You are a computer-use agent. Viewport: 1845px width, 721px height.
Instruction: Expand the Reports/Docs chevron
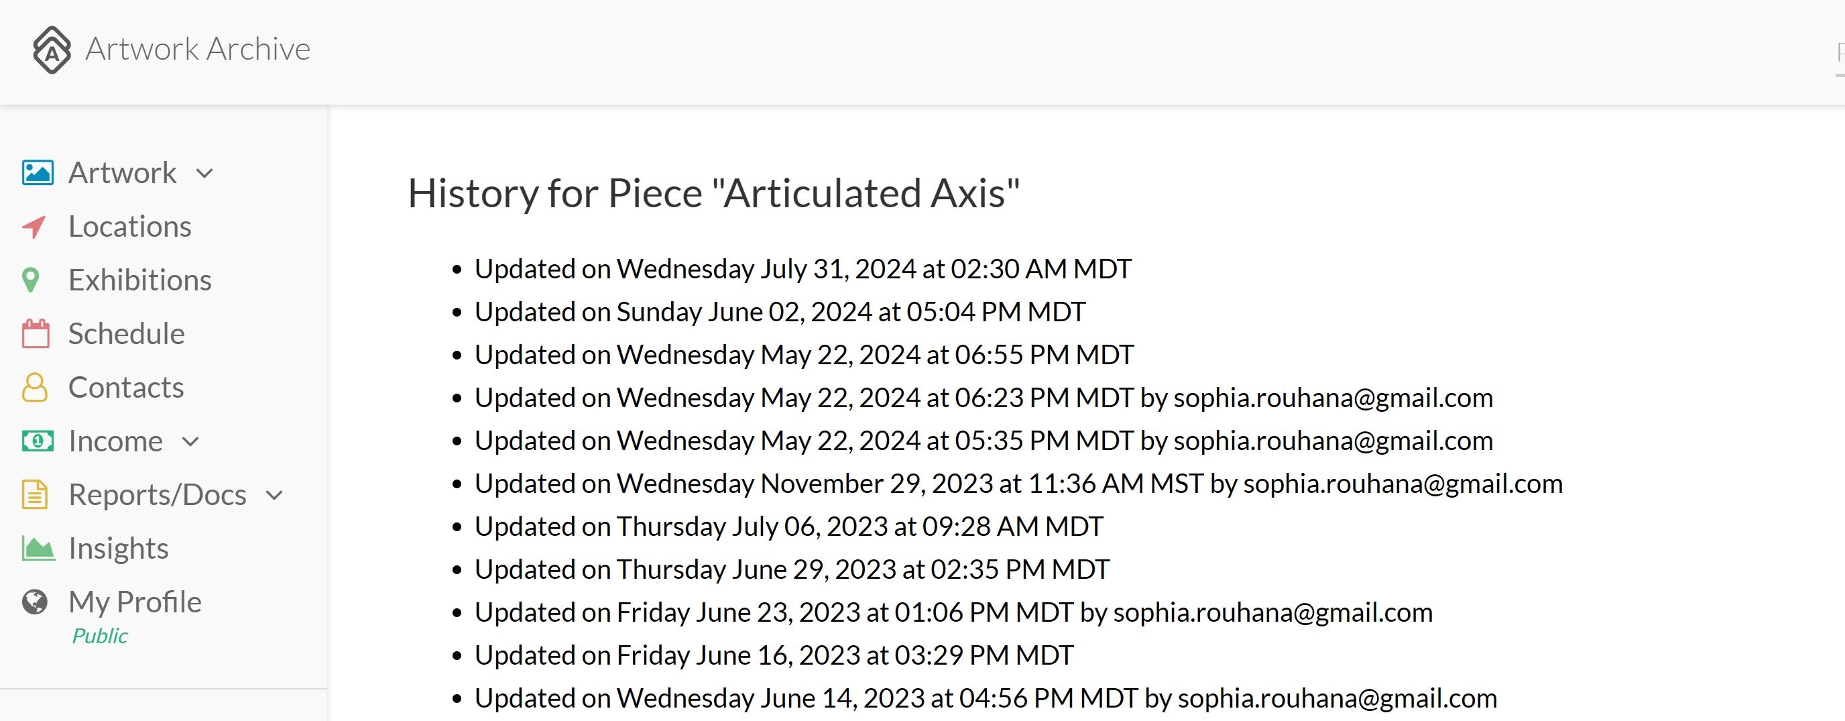coord(274,495)
